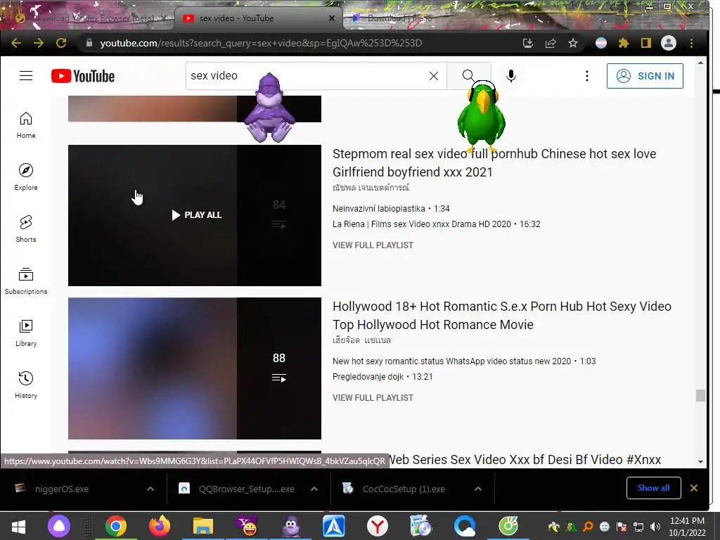Open the striped flag extension icon

(601, 43)
